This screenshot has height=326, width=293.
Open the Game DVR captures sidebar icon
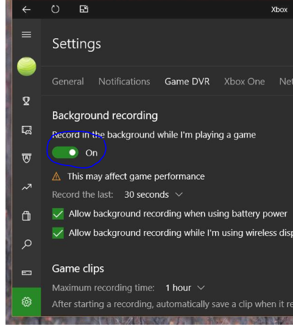click(27, 130)
